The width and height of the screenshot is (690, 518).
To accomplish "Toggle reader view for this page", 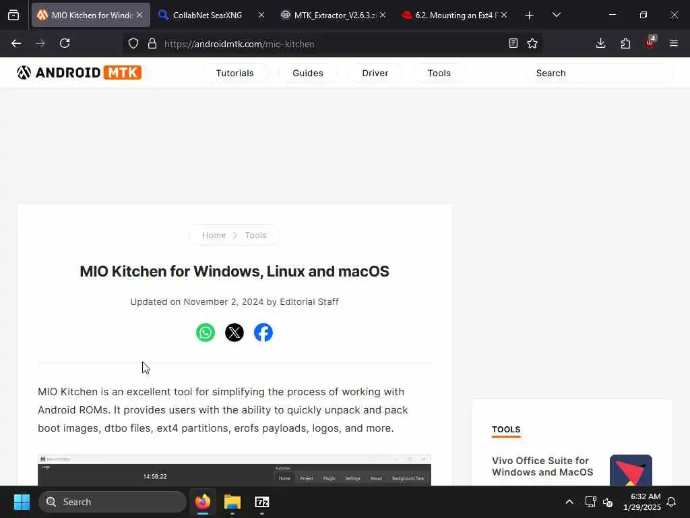I will coord(513,43).
